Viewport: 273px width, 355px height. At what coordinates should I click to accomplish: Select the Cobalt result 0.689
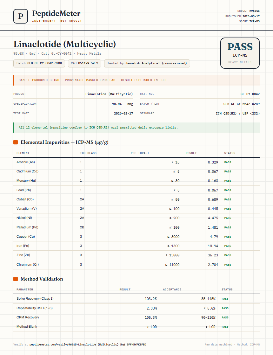tap(213, 200)
